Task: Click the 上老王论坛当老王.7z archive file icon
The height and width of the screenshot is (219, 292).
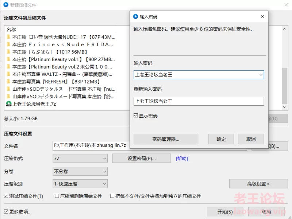Action: [9, 104]
